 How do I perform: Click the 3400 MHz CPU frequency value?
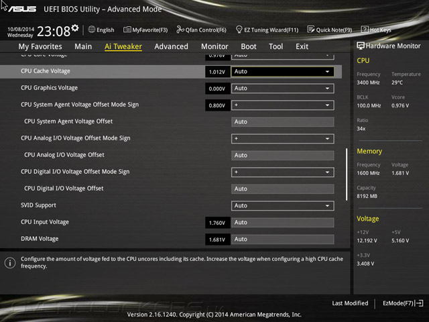(368, 83)
